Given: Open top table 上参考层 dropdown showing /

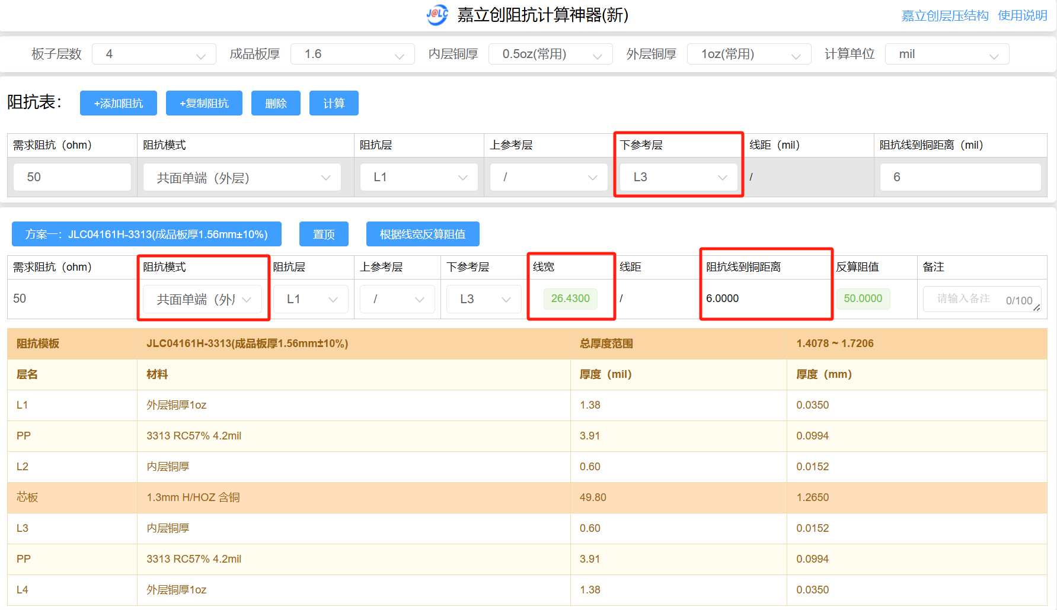Looking at the screenshot, I should [x=549, y=177].
